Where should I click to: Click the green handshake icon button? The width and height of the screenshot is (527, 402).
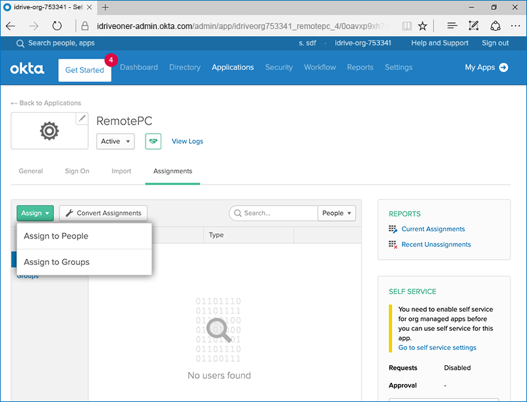point(153,141)
